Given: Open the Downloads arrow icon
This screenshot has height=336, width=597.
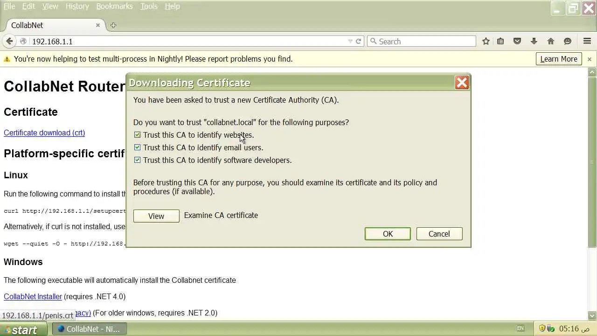Looking at the screenshot, I should (534, 42).
